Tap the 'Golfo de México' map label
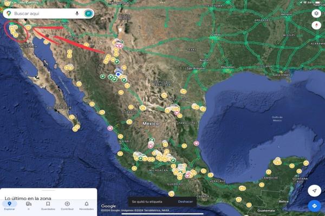This screenshot has height=216, width=325. coord(277,119)
